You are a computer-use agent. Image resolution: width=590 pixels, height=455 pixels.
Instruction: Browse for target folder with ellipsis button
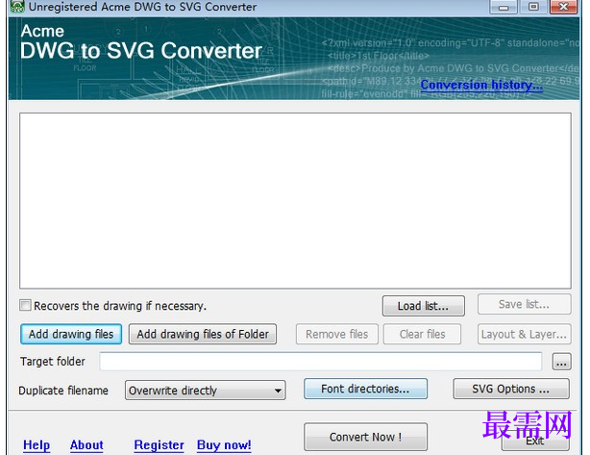(x=561, y=362)
